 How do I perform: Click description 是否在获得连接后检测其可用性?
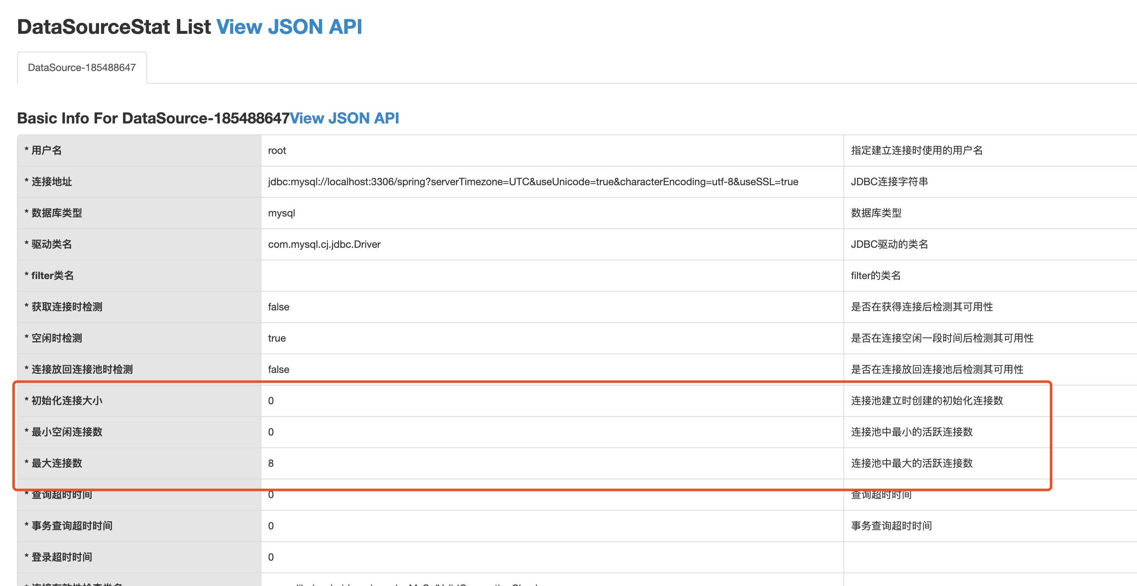(922, 307)
